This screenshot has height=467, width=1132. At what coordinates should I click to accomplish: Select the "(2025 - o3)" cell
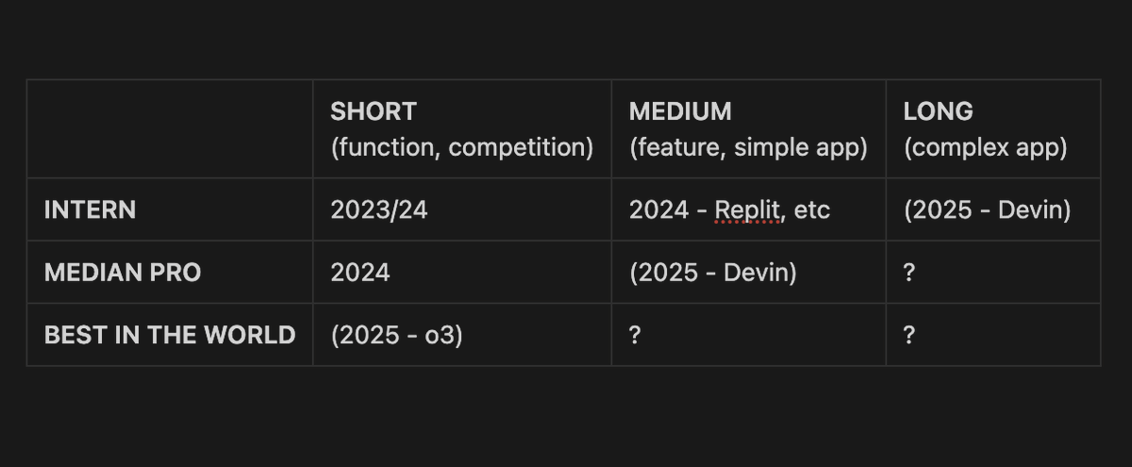point(397,335)
